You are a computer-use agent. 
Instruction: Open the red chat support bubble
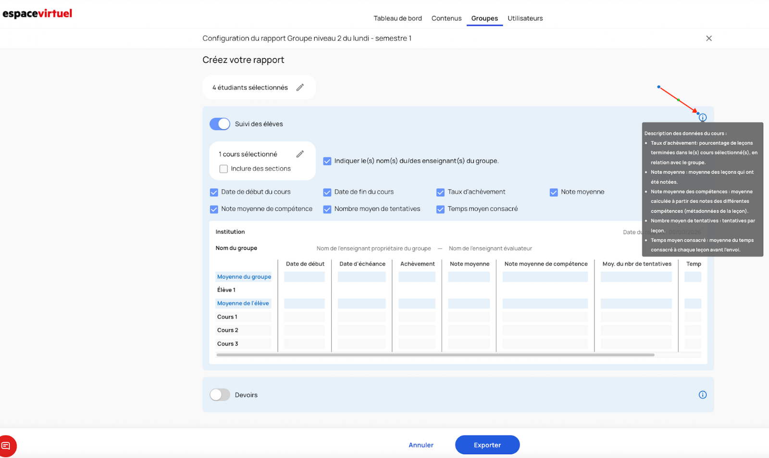pos(7,445)
